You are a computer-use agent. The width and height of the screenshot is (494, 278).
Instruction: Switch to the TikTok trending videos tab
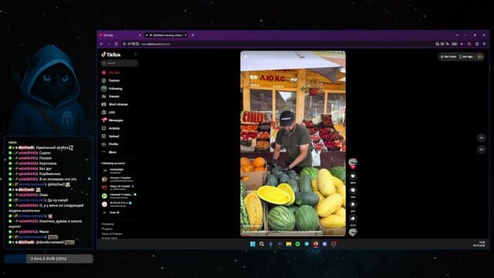[x=166, y=36]
